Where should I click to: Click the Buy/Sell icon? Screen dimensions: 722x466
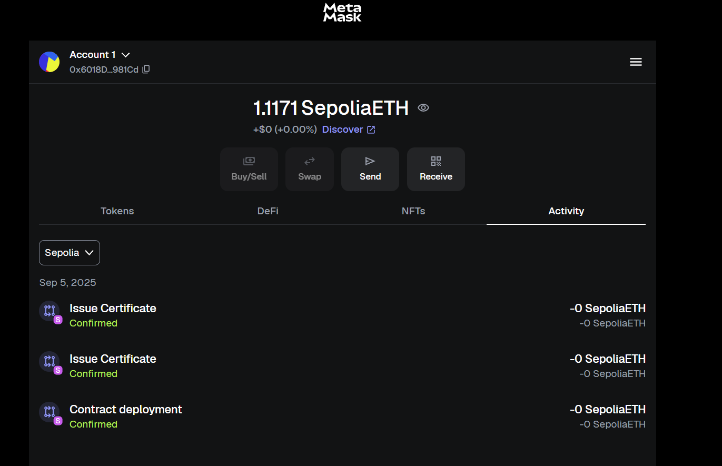(249, 162)
